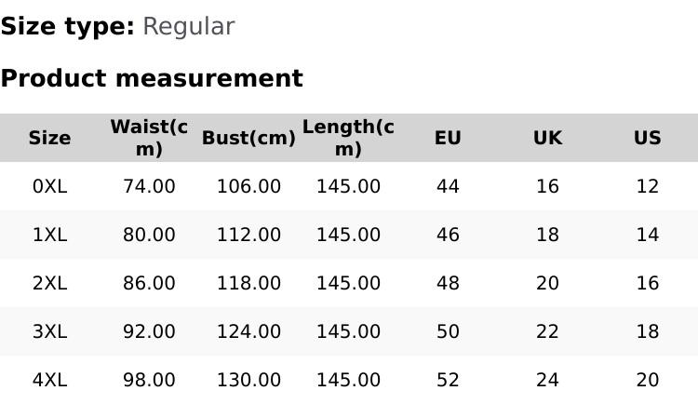The height and width of the screenshot is (404, 698).
Task: Click the 130.00 bust value
Action: point(248,380)
